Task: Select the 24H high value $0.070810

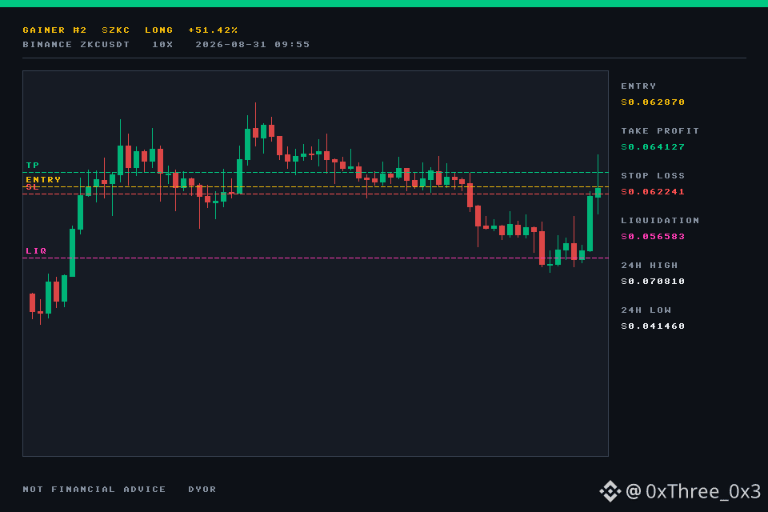Action: coord(653,282)
